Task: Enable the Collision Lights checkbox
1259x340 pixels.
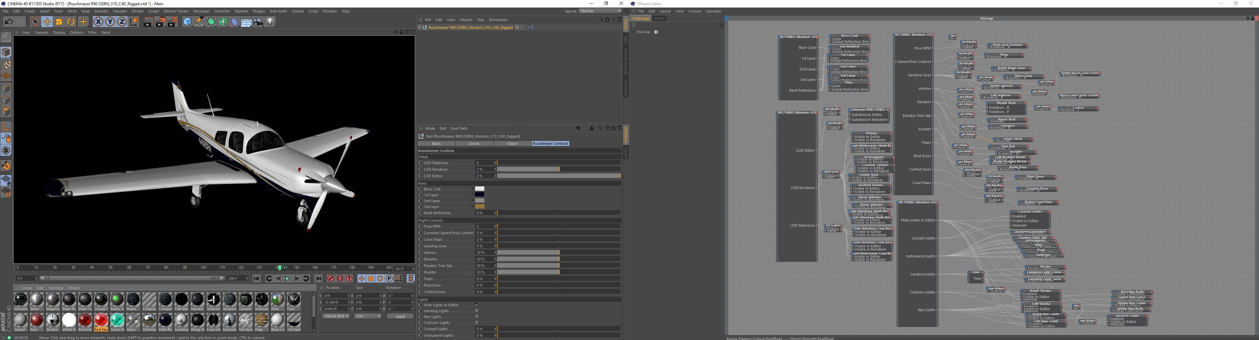Action: coord(477,322)
